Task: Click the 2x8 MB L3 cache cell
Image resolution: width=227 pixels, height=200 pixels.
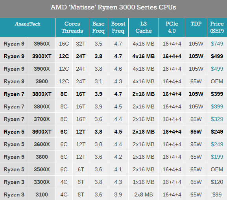Action: [144, 194]
